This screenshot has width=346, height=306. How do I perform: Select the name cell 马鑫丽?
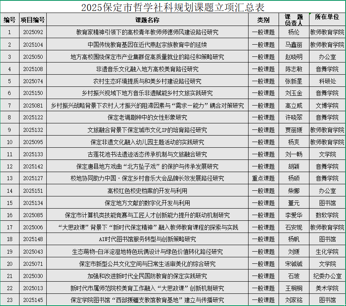(294, 45)
